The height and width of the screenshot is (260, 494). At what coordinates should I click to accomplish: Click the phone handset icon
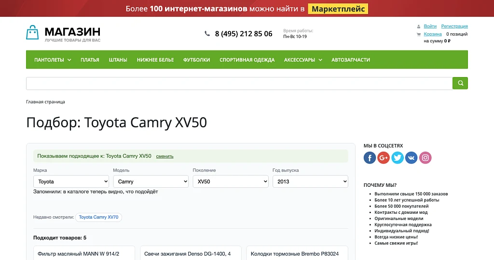point(207,33)
